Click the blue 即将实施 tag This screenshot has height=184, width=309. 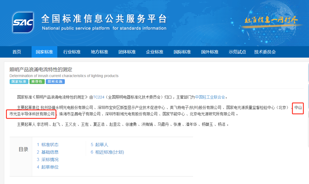(55, 82)
